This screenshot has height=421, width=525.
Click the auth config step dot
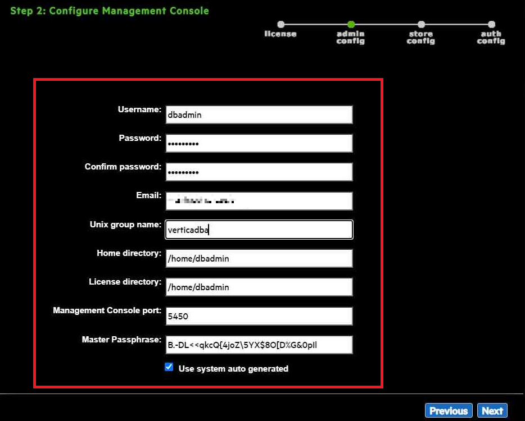(491, 24)
